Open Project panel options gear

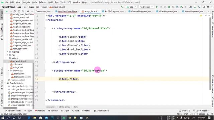click(28, 11)
